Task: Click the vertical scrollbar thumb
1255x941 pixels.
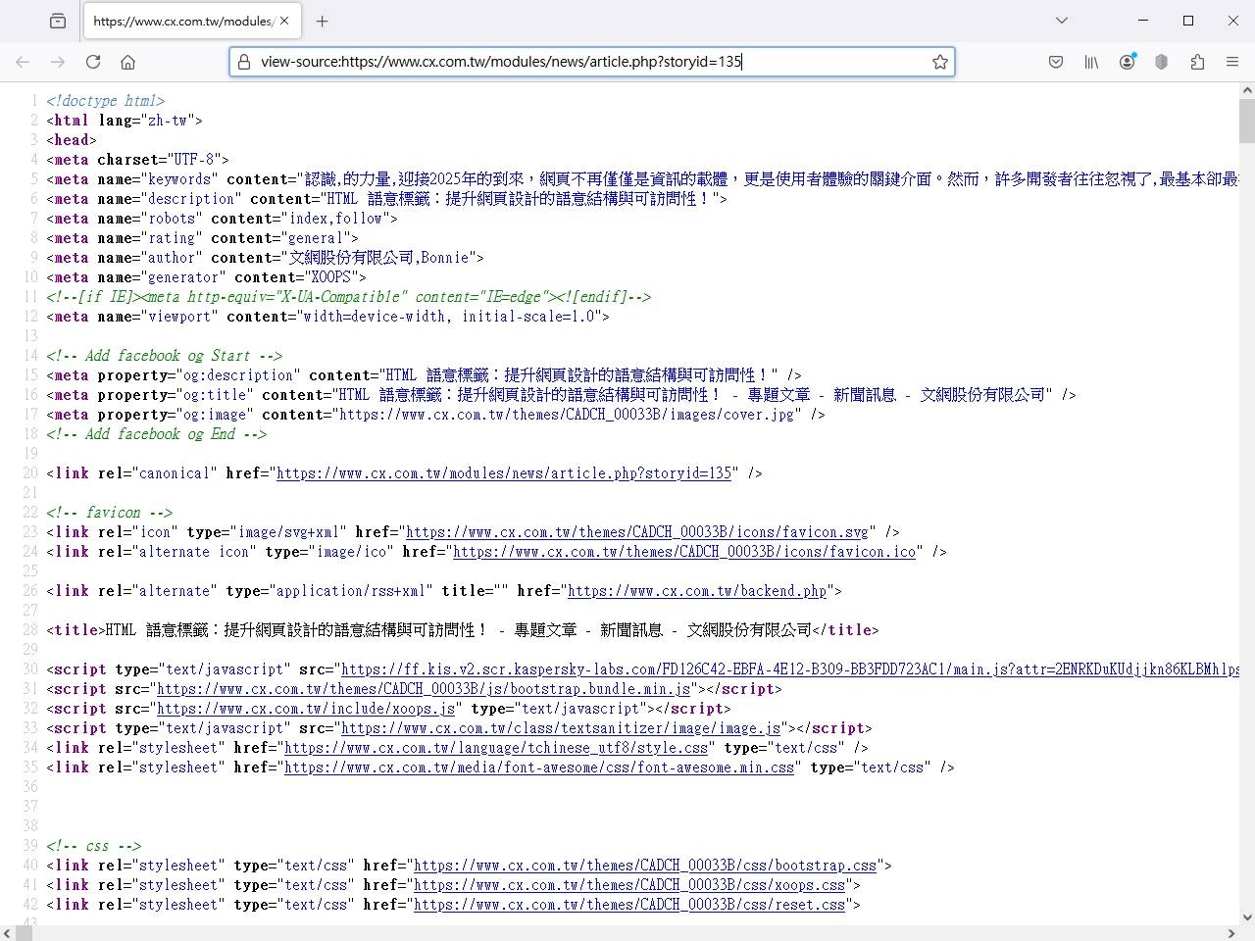Action: coord(1246,121)
